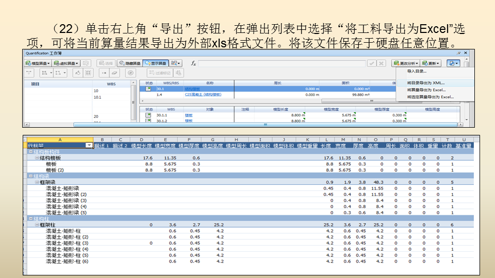
Task: Open the 模型算量 dropdown button
Action: click(x=38, y=63)
